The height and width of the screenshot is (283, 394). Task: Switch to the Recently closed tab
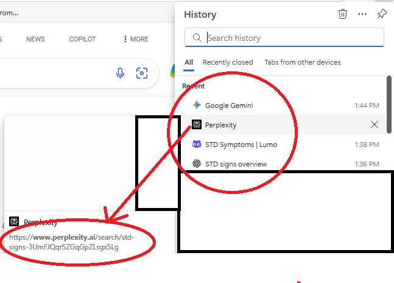click(228, 62)
